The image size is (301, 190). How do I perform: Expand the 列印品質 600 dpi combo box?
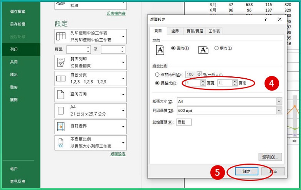pos(279,111)
